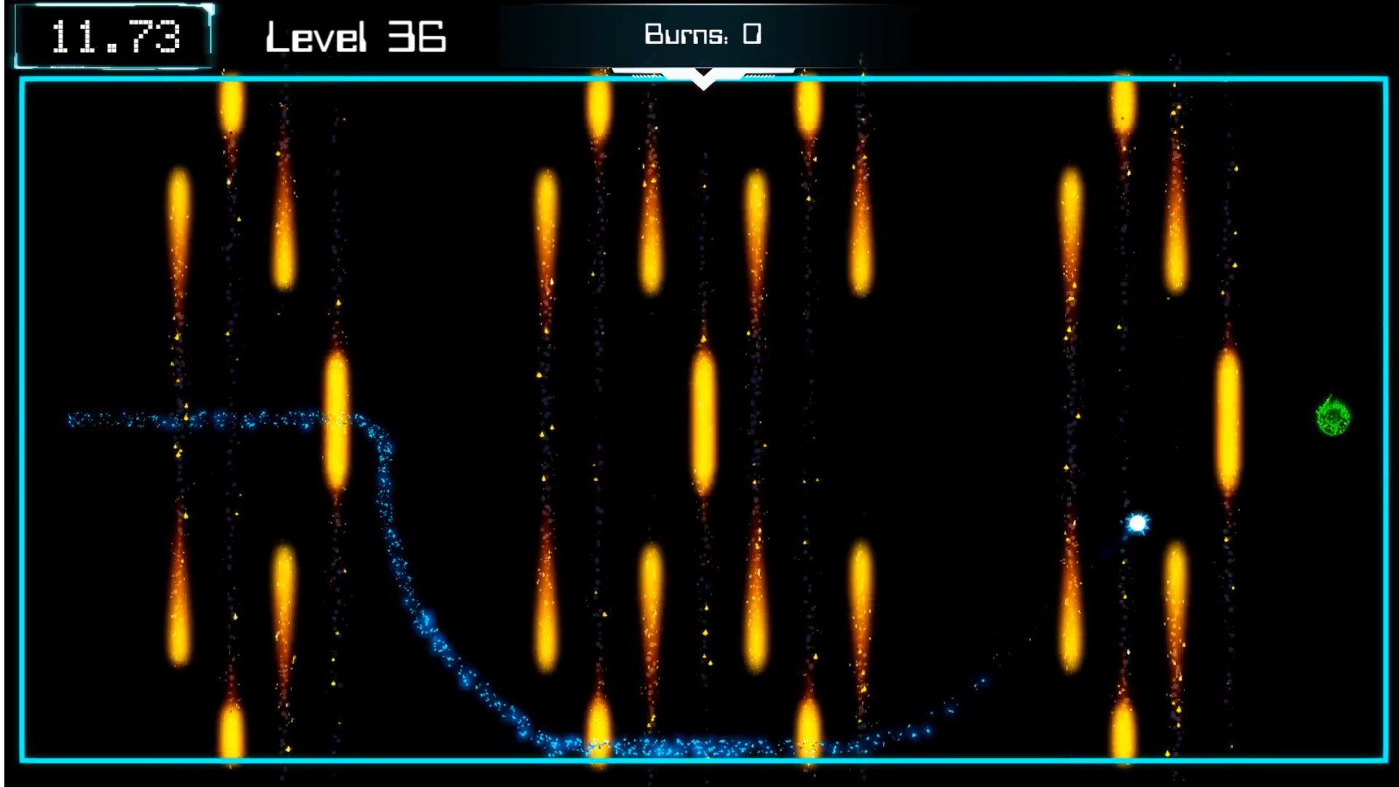Click the bright blue cluster on descending trail
Image resolution: width=1399 pixels, height=787 pixels.
(x=425, y=622)
